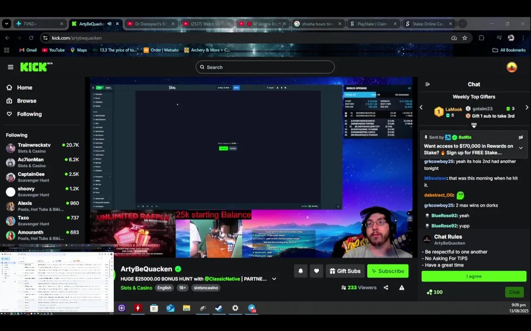Show previous weekly top gifter
This screenshot has height=331, width=531.
click(x=421, y=107)
